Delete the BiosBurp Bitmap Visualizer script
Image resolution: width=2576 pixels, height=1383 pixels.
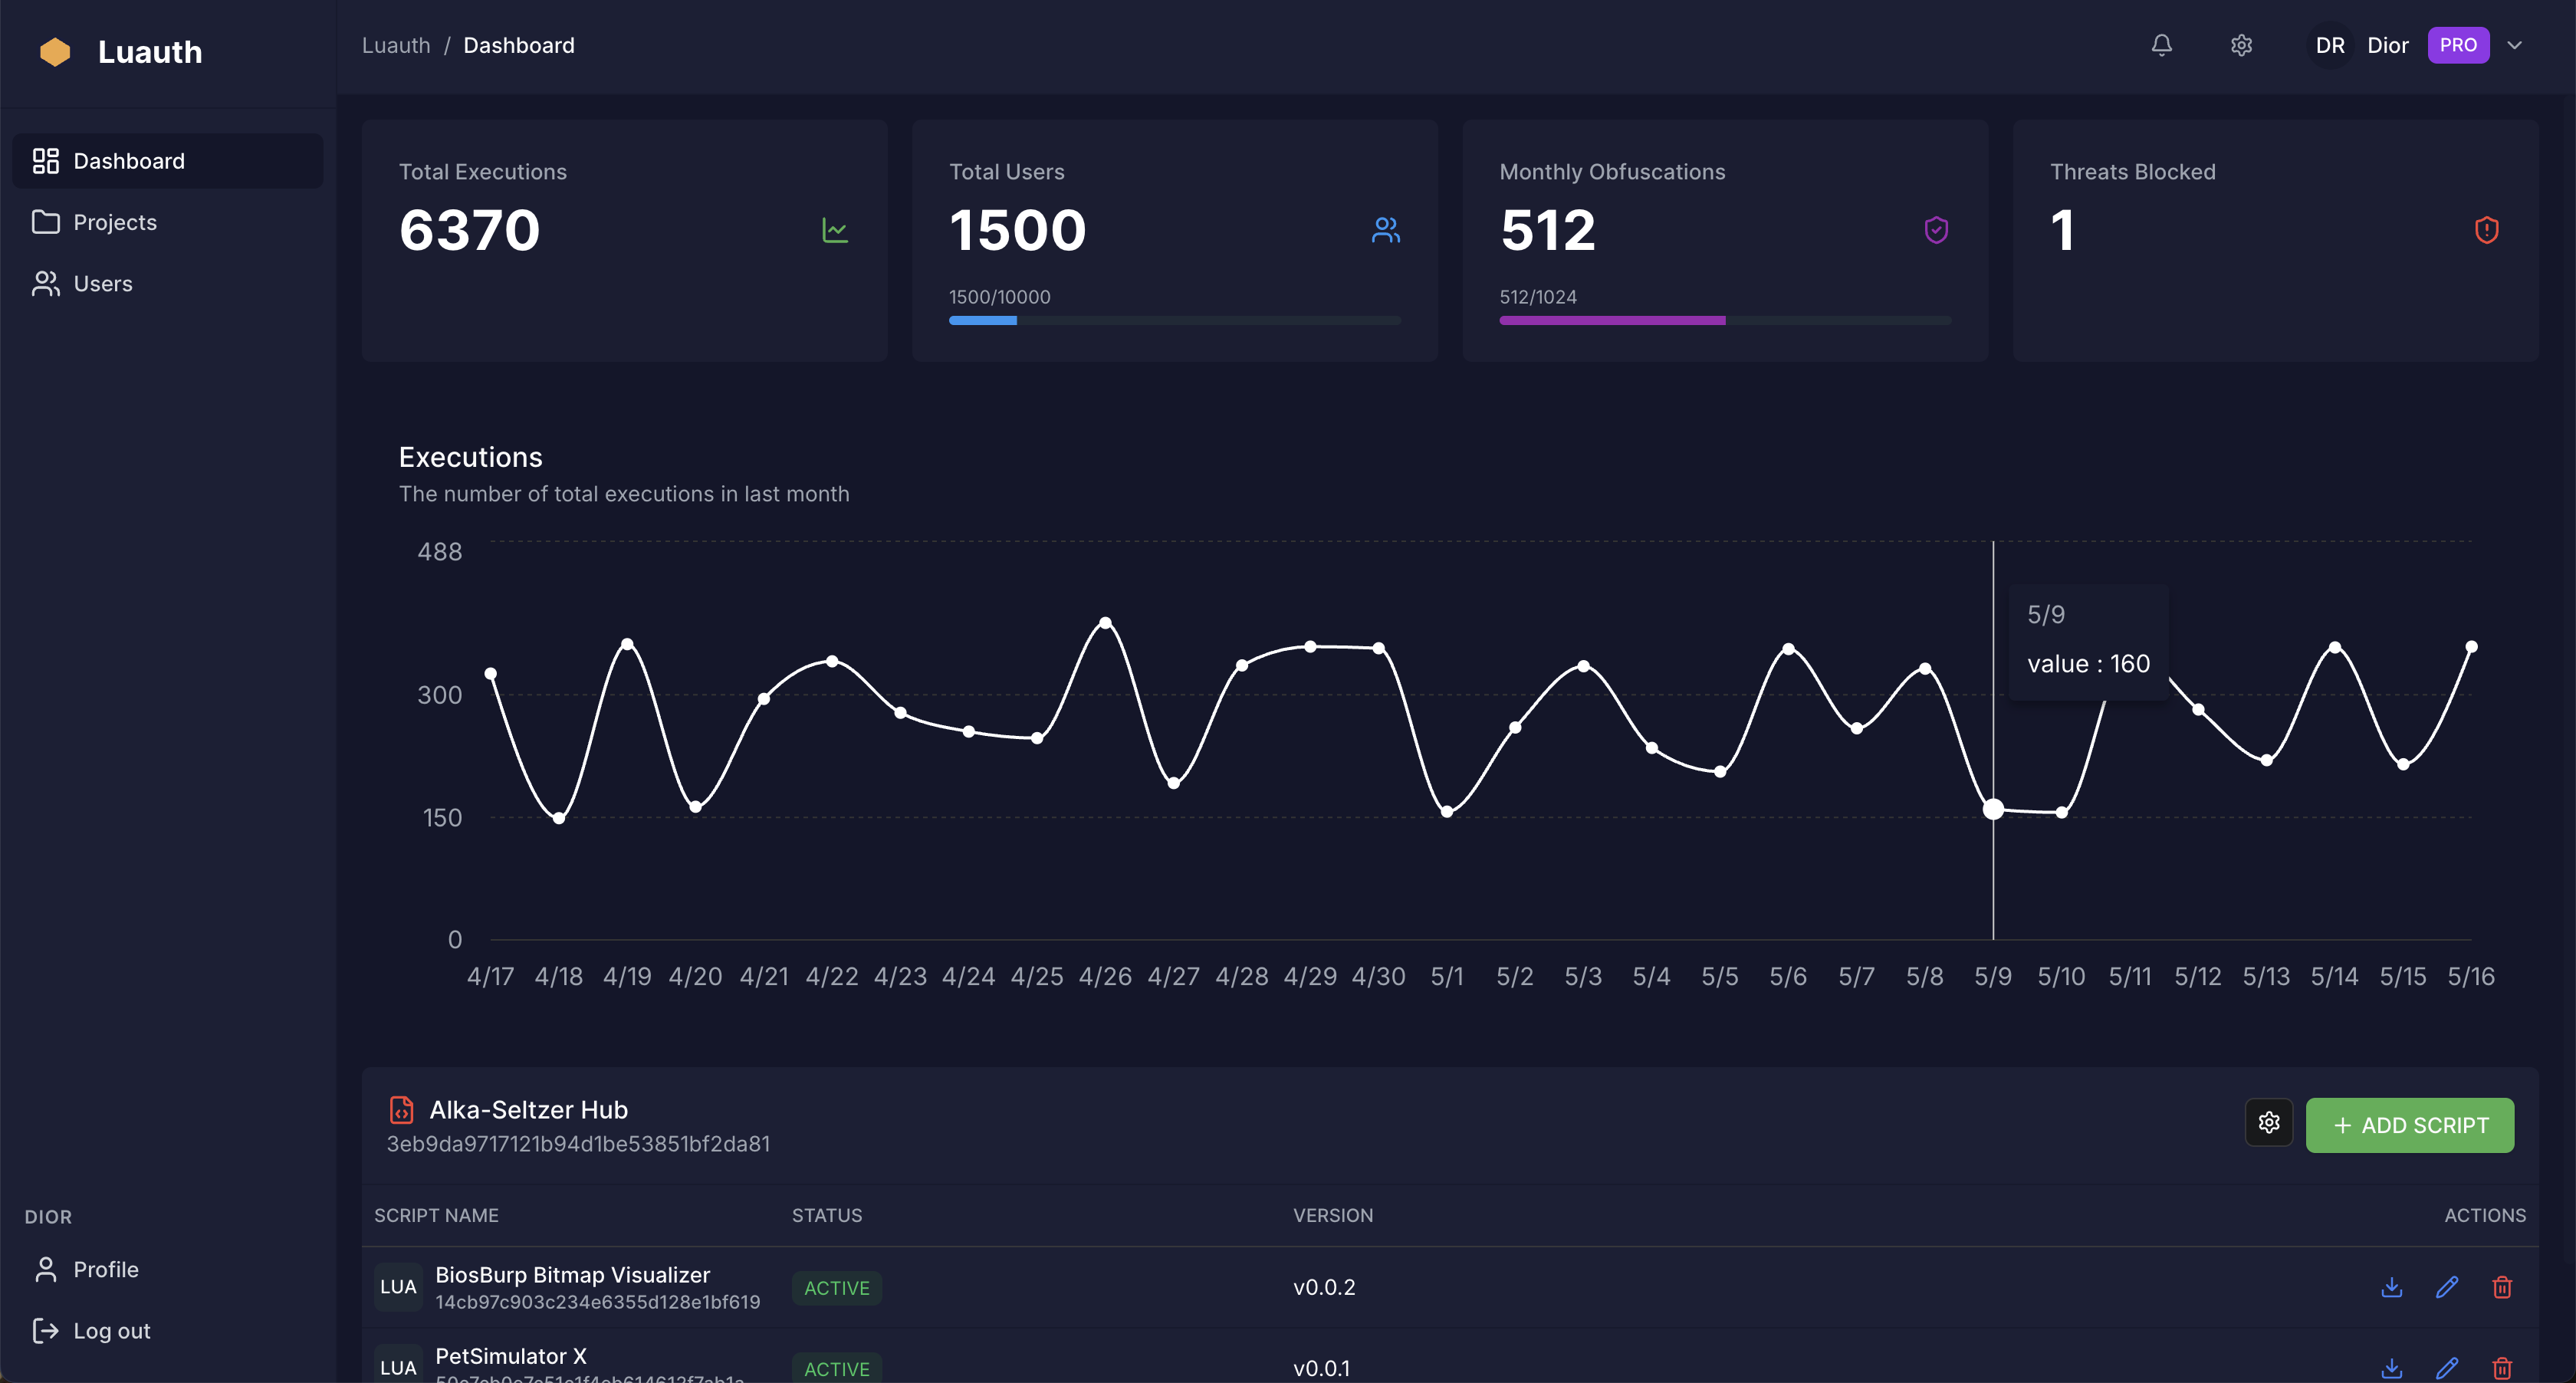point(2501,1287)
